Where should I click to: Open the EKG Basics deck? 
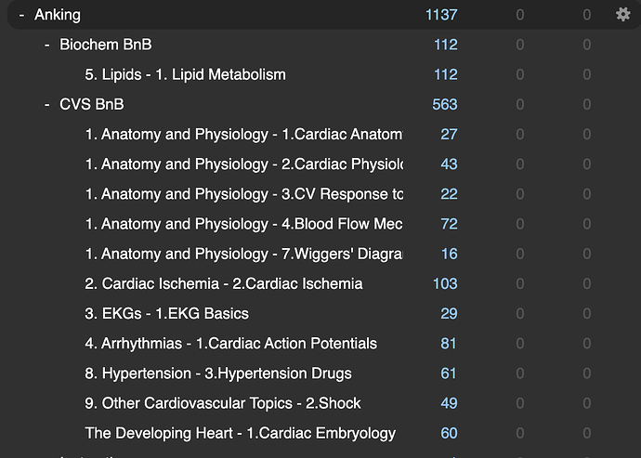pos(166,313)
